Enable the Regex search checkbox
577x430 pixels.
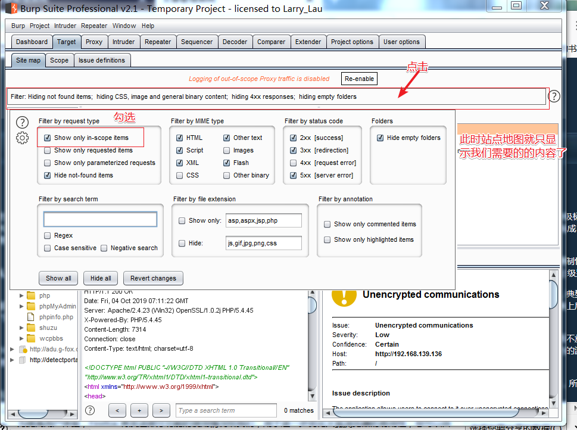coord(47,235)
